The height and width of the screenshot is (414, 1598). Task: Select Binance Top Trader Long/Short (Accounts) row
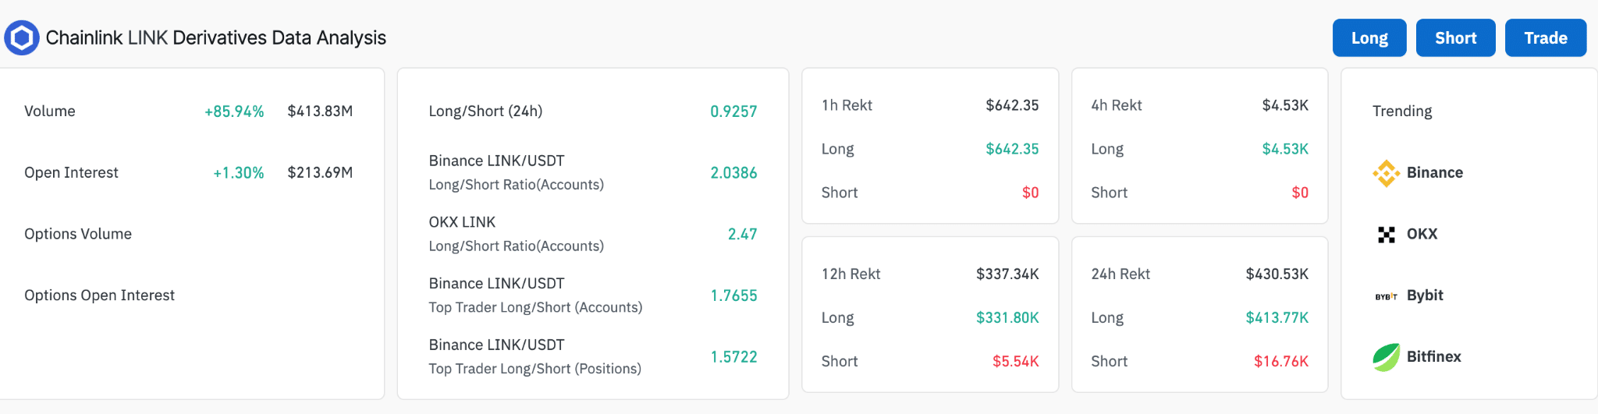coord(593,295)
